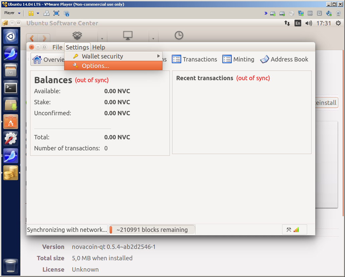The height and width of the screenshot is (277, 345).
Task: Open the Ubuntu Dash launcher button
Action: tap(11, 36)
